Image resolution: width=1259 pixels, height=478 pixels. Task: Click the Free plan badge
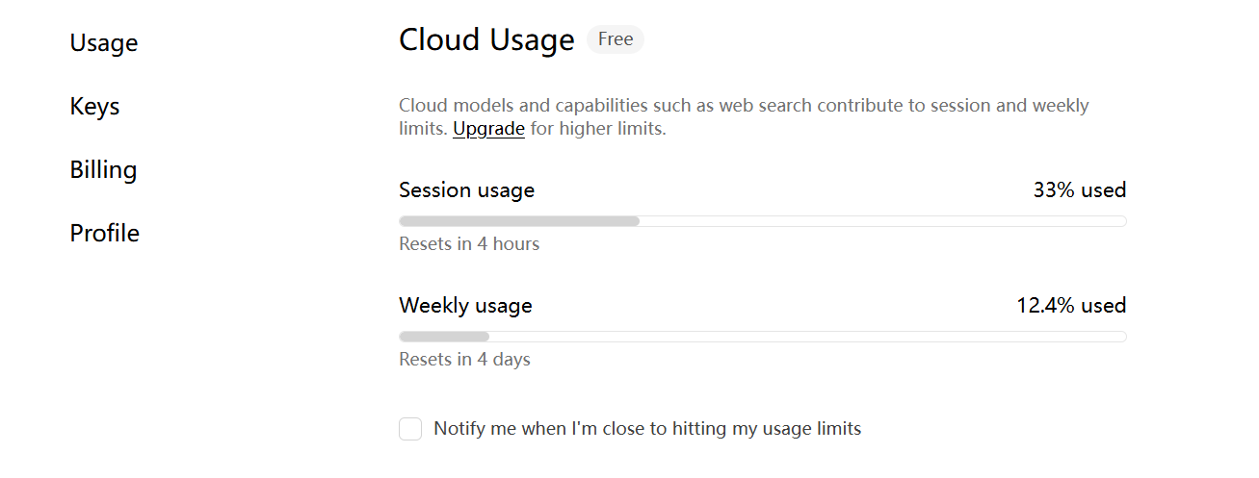[x=616, y=39]
